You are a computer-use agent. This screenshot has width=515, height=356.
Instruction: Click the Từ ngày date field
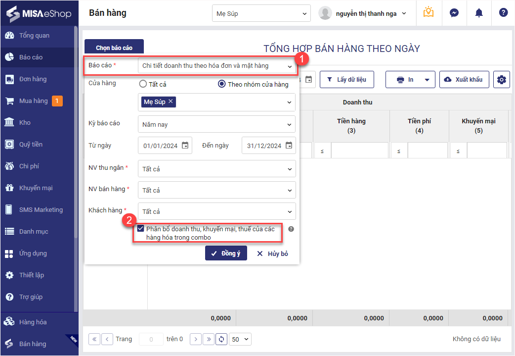click(165, 146)
